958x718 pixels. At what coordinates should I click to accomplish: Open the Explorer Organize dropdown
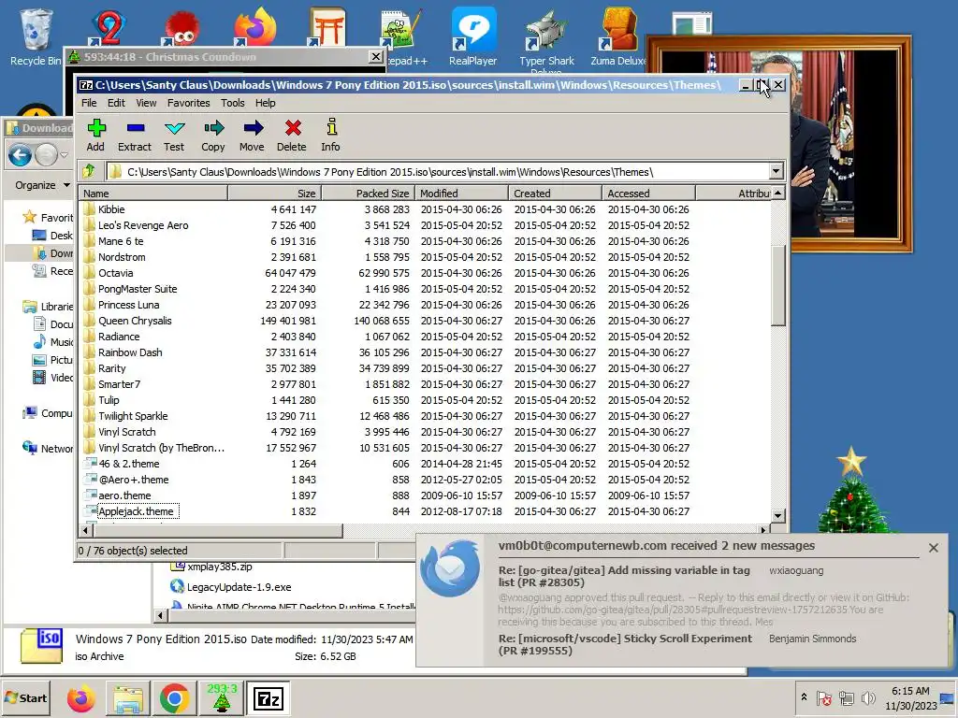click(42, 185)
